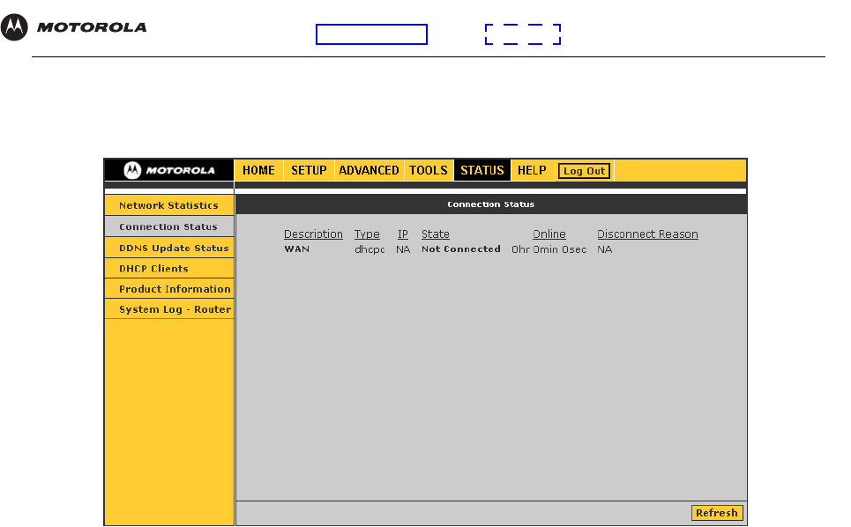Select the STATUS tab

(x=482, y=171)
